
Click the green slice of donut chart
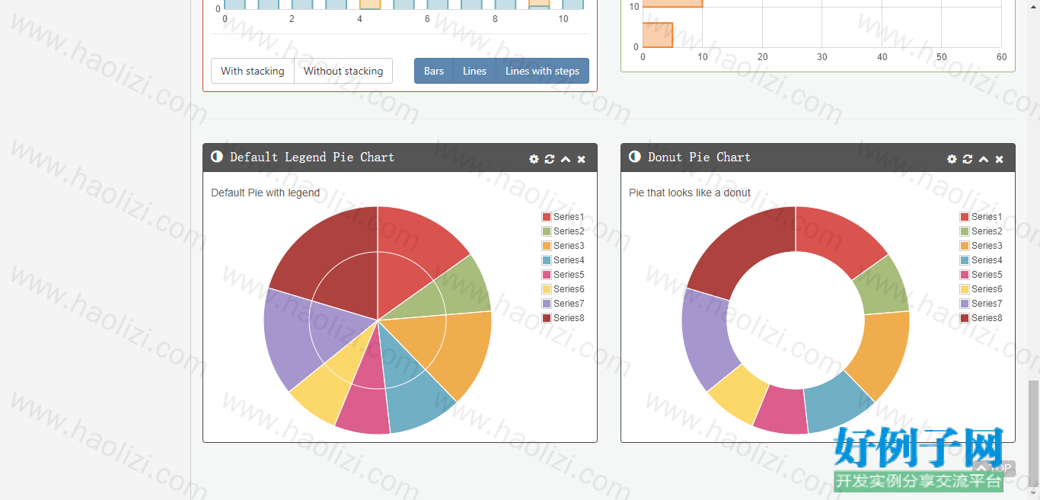(879, 286)
